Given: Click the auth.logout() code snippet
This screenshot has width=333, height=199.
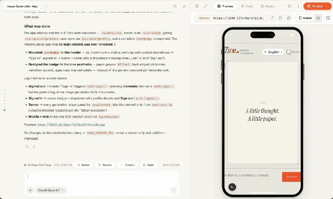Looking at the screenshot, I should coord(146,98).
